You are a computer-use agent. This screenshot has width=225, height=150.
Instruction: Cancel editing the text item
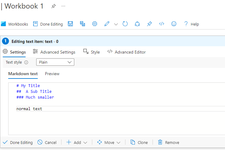click(47, 142)
